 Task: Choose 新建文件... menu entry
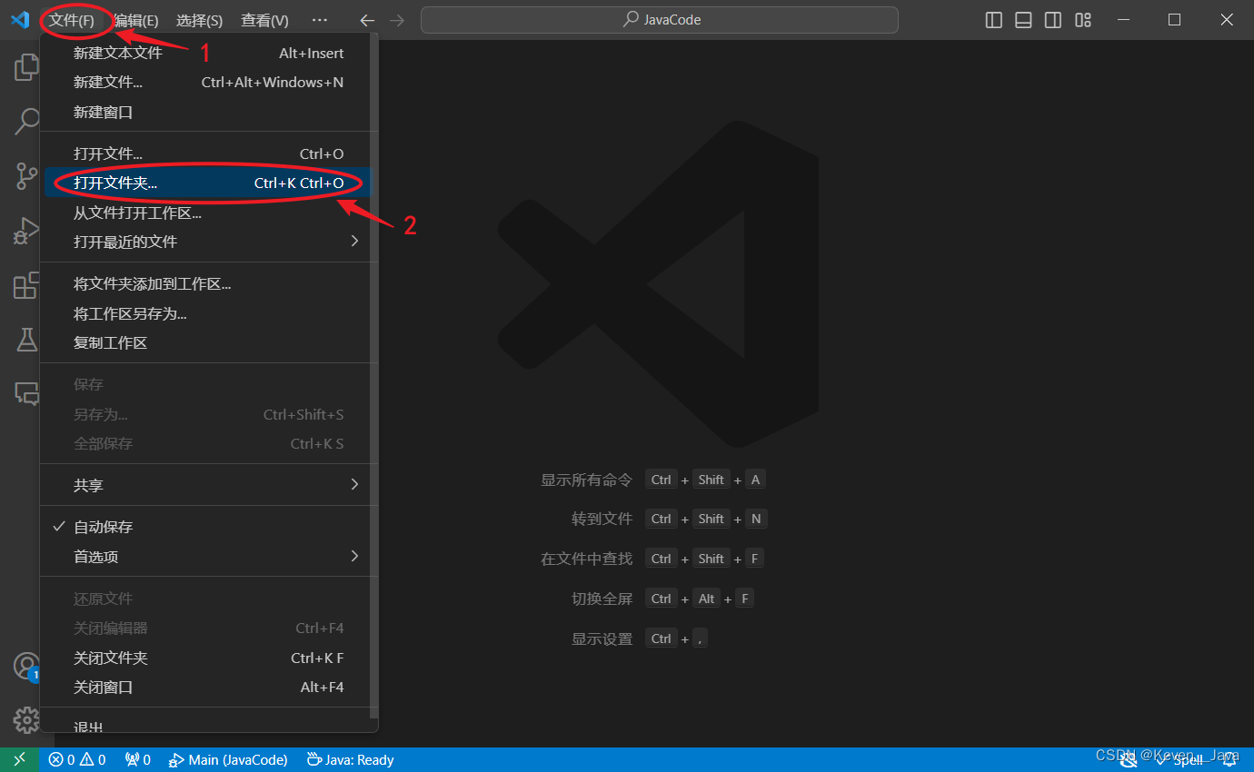coord(208,82)
